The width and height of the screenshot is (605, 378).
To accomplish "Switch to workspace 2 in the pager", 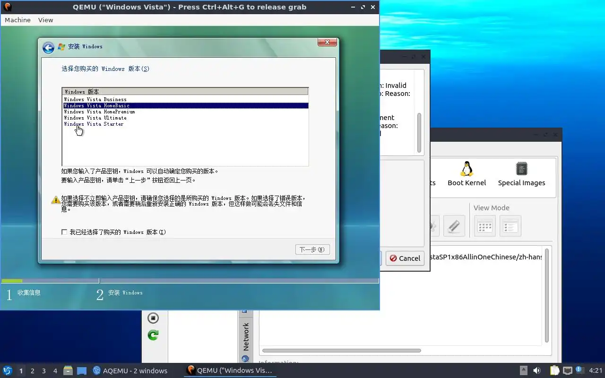I will coord(32,371).
